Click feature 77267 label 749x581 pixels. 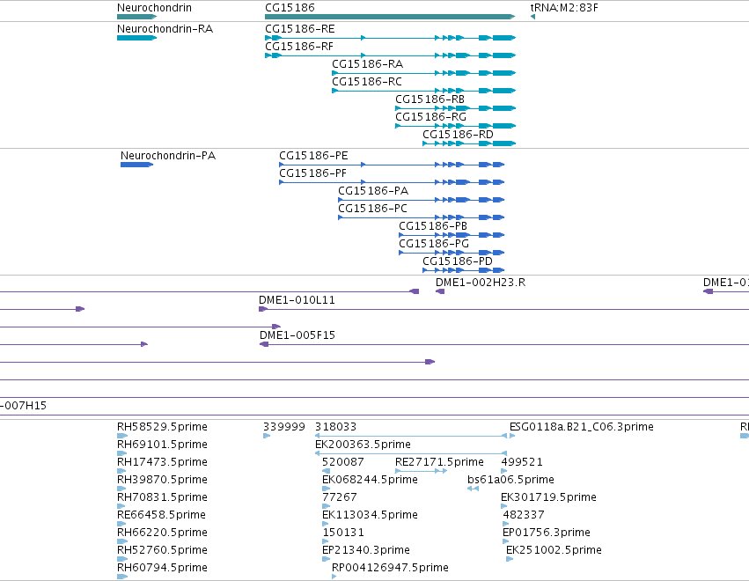[340, 497]
